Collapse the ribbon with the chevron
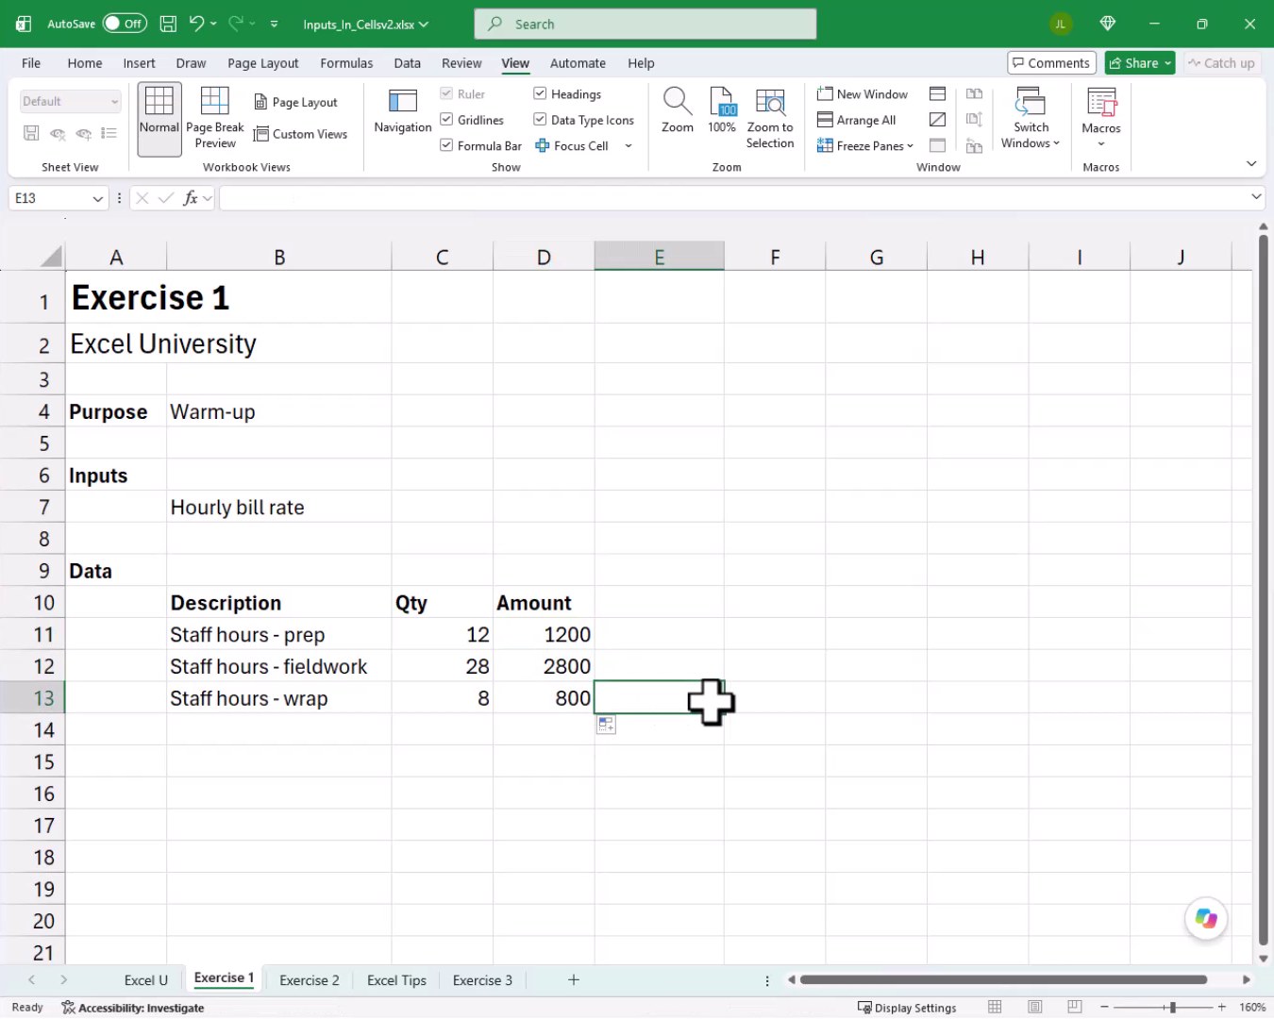 (1251, 163)
